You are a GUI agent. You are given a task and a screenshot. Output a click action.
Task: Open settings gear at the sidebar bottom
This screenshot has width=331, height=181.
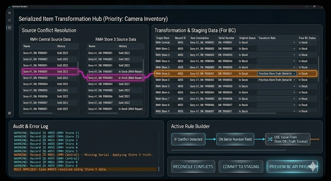[x=9, y=113]
